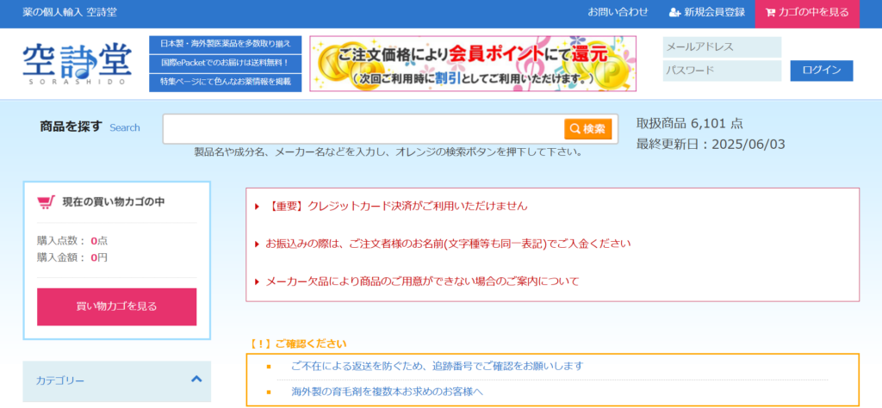Click the member points 還元 banner
The height and width of the screenshot is (408, 882).
click(473, 64)
